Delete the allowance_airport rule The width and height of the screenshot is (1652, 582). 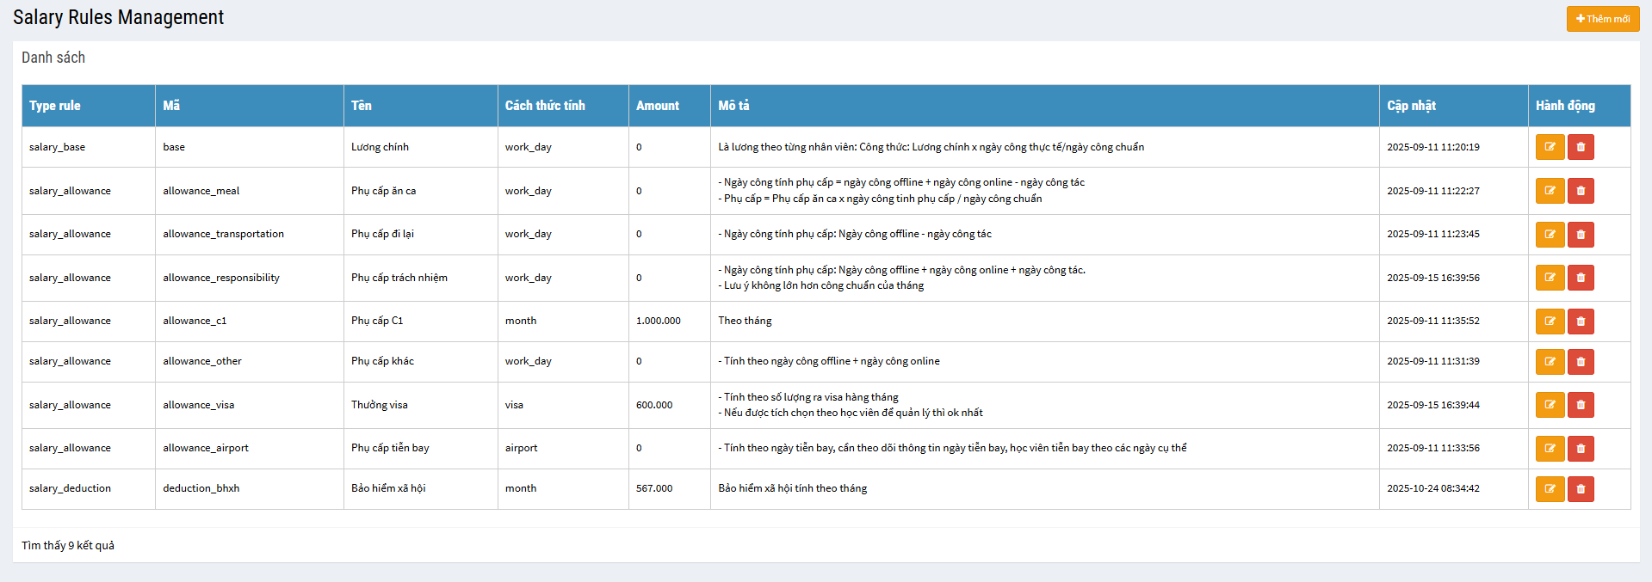[x=1581, y=449]
